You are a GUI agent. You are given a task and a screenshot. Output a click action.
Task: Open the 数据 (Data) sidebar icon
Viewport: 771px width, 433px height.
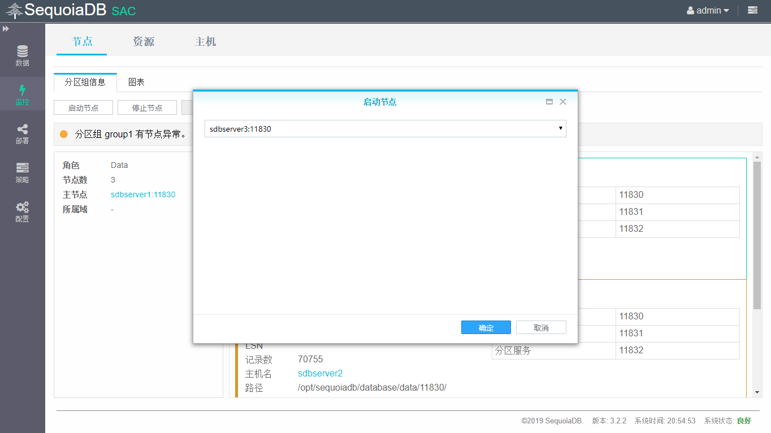[23, 55]
